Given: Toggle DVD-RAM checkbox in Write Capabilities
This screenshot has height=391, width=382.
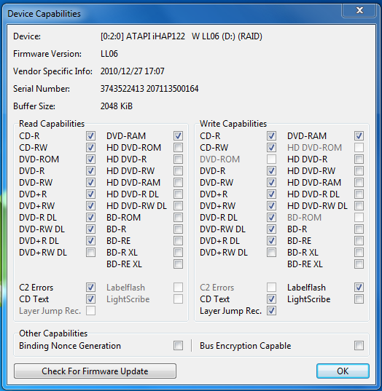Looking at the screenshot, I should click(359, 136).
